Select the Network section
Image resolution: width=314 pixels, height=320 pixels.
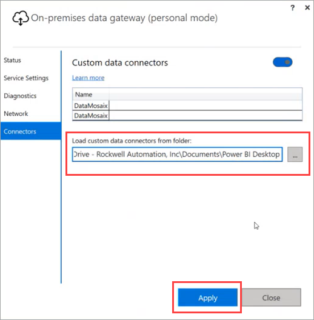click(16, 114)
